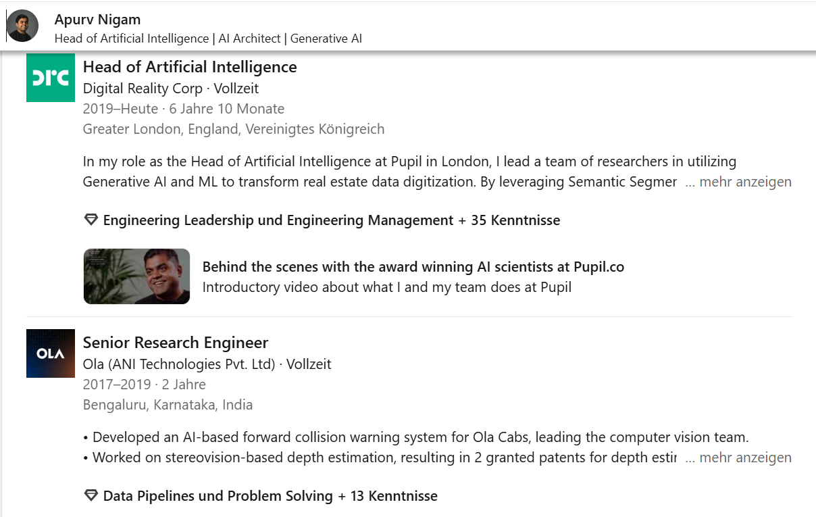
Task: Open Behind the scenes Pupil.co video title
Action: point(413,267)
